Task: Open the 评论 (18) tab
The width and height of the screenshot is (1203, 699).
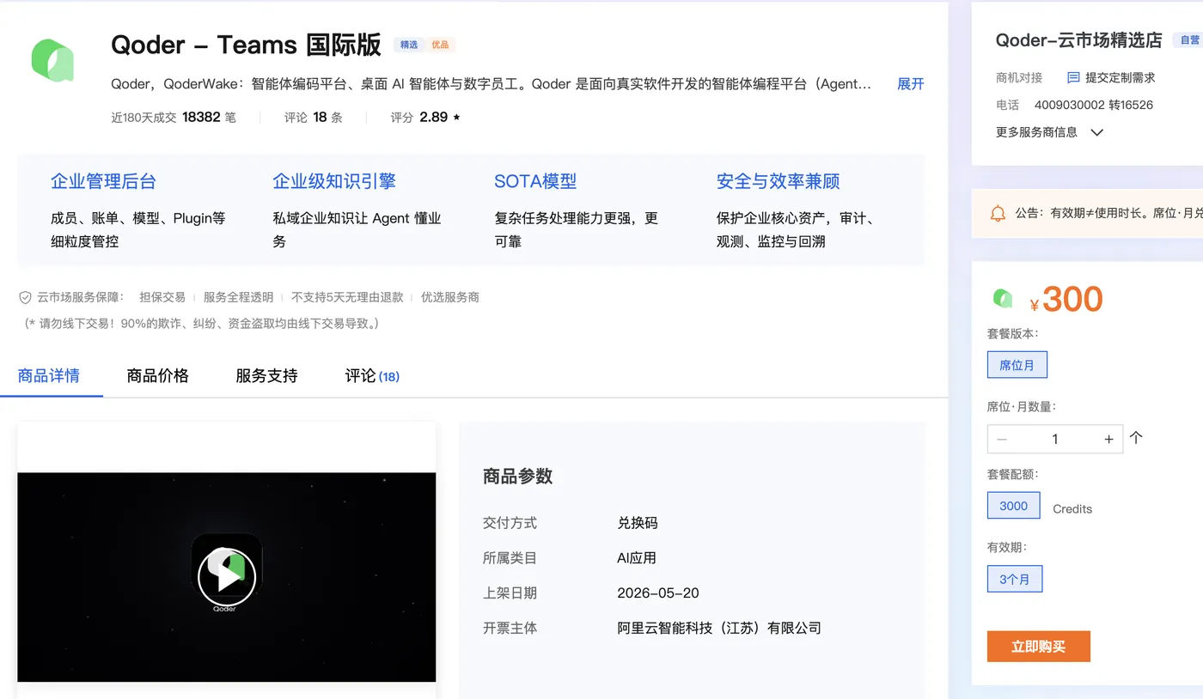Action: (x=372, y=375)
